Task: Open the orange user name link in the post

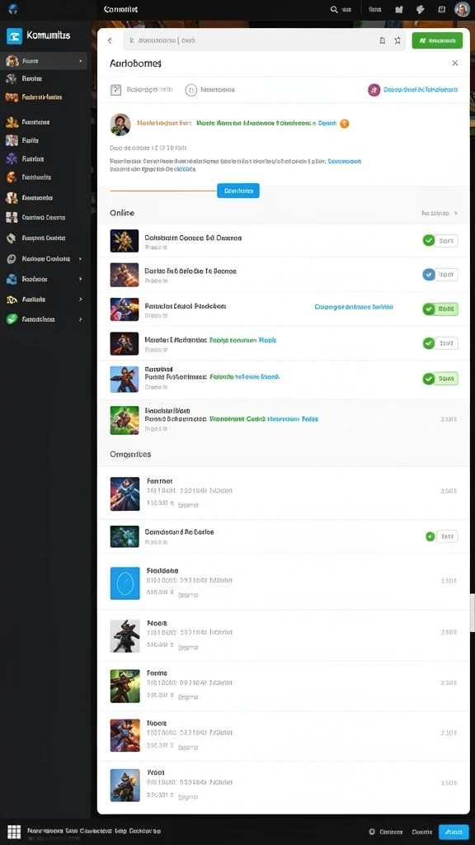Action: (x=164, y=124)
